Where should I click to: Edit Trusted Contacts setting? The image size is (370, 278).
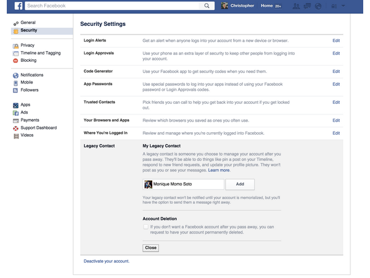coord(336,103)
